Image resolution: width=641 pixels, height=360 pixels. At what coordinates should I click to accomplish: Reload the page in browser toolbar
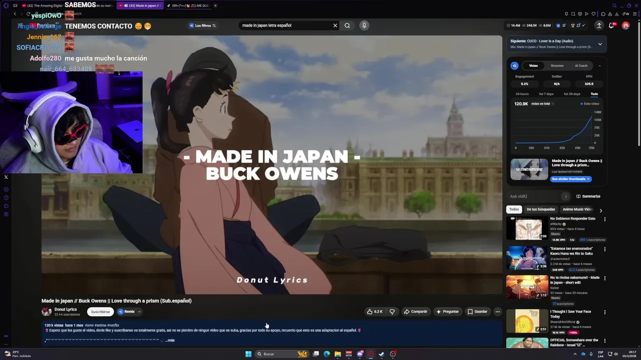29,14
